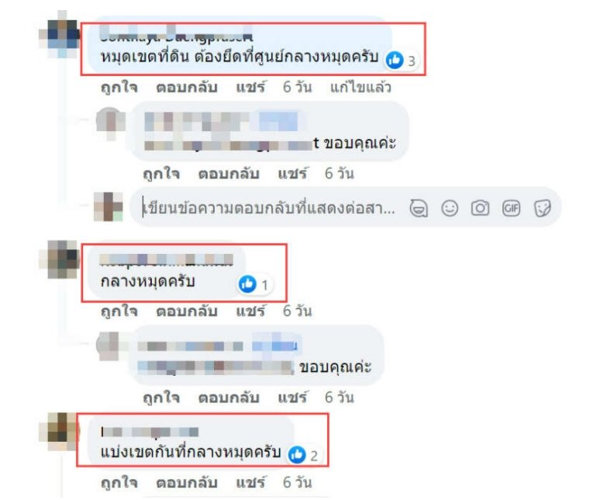Open the avatar sticker picker in reply box
The width and height of the screenshot is (593, 500).
coord(419,208)
